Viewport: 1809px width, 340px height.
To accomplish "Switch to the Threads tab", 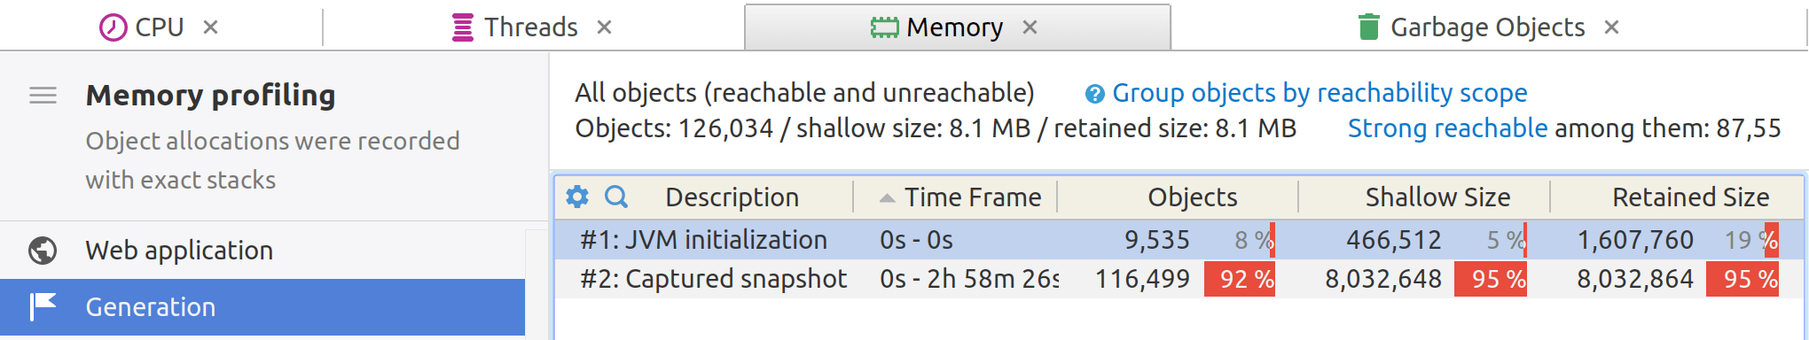I will tap(532, 27).
